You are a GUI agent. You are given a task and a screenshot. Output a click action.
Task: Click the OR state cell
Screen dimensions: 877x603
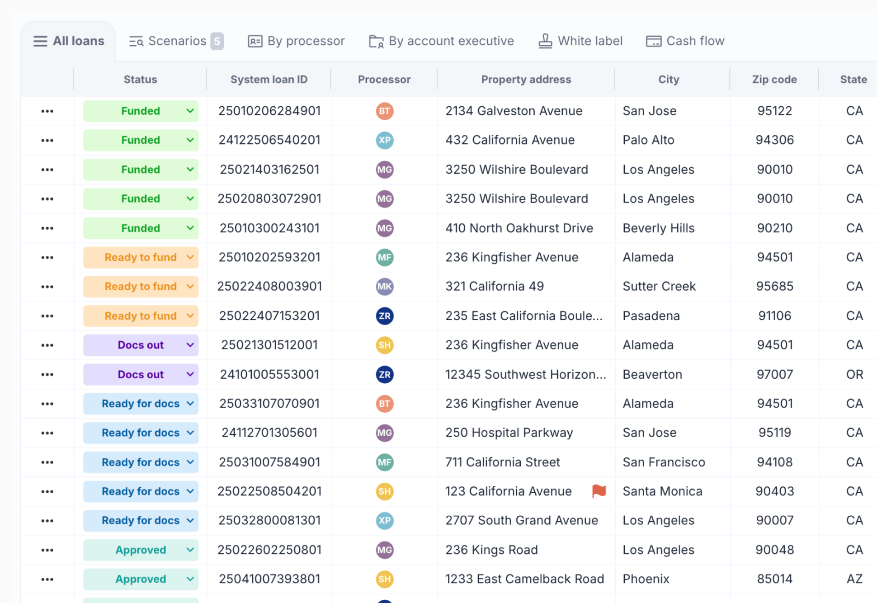click(854, 375)
